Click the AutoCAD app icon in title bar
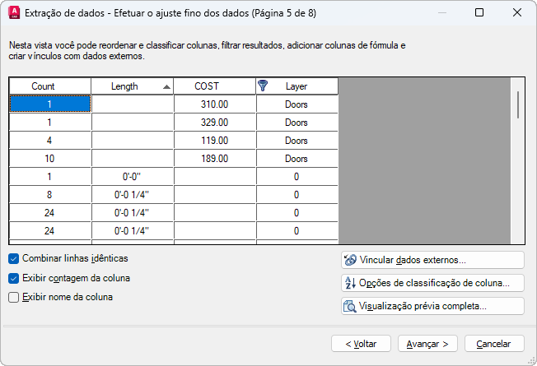Screen dimensions: 537x366 click(x=13, y=13)
